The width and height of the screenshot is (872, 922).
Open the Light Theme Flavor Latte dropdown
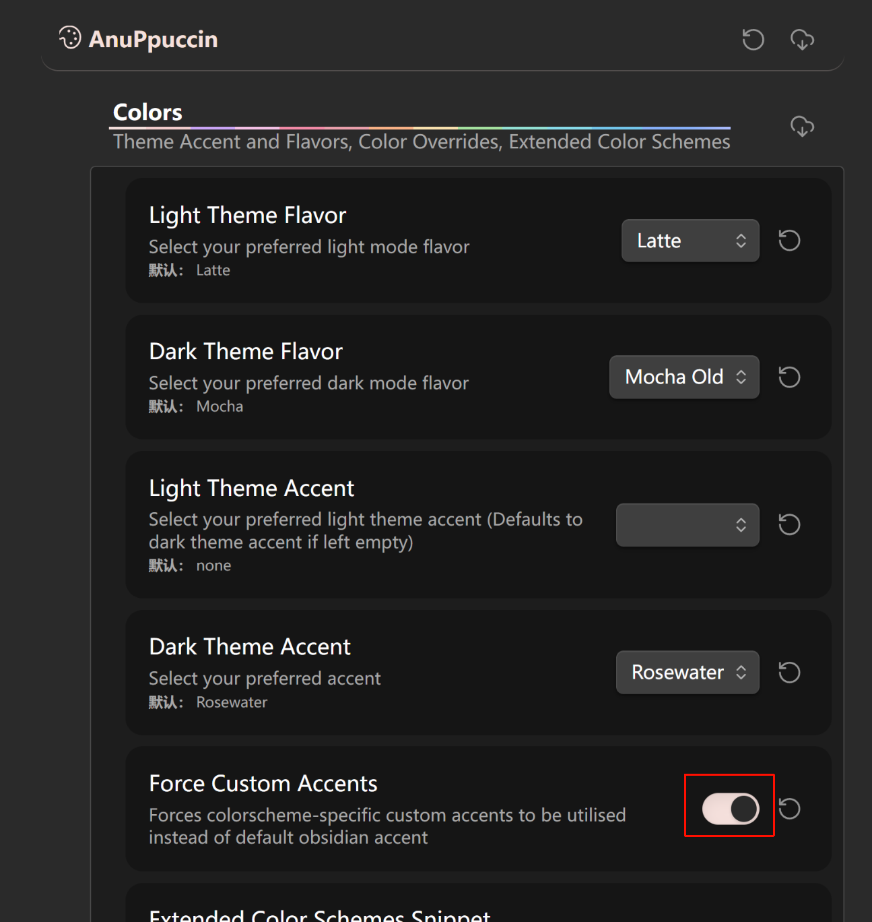690,241
